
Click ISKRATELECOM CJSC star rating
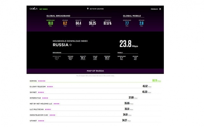52,115
